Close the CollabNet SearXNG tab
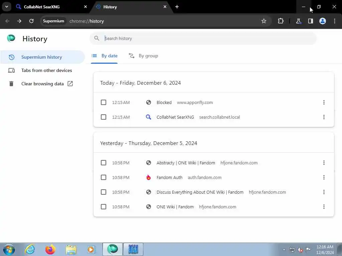Viewport: 342px width, 256px height. coord(85,7)
